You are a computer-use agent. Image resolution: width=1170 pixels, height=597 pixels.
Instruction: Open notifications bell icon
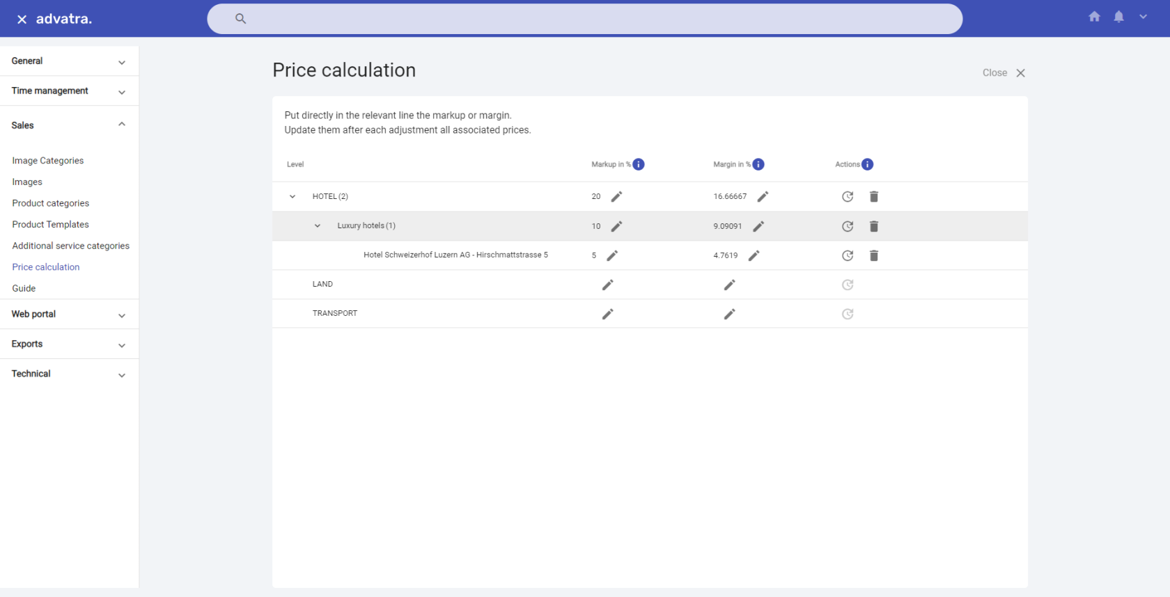coord(1118,17)
